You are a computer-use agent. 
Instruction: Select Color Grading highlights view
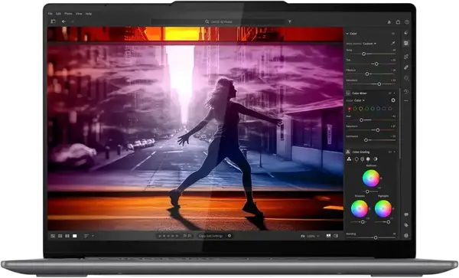tap(368, 159)
